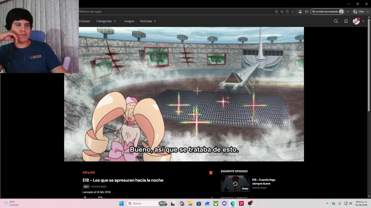This screenshot has width=371, height=208.
Task: Open the Kill la Kill series link
Action: pyautogui.click(x=89, y=172)
